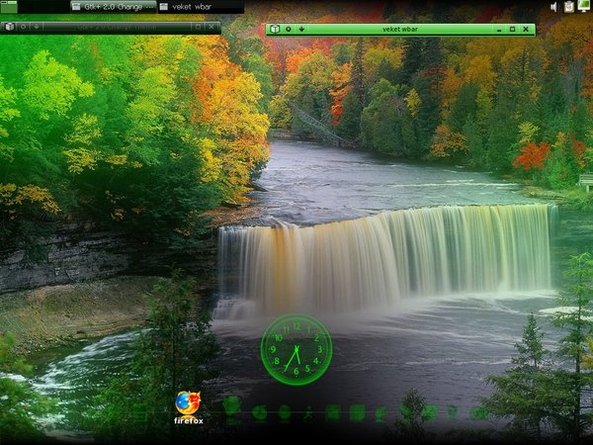Toggle sticky pin on veket wbar titlebar
Viewport: 593px width, 445px height.
[288, 29]
